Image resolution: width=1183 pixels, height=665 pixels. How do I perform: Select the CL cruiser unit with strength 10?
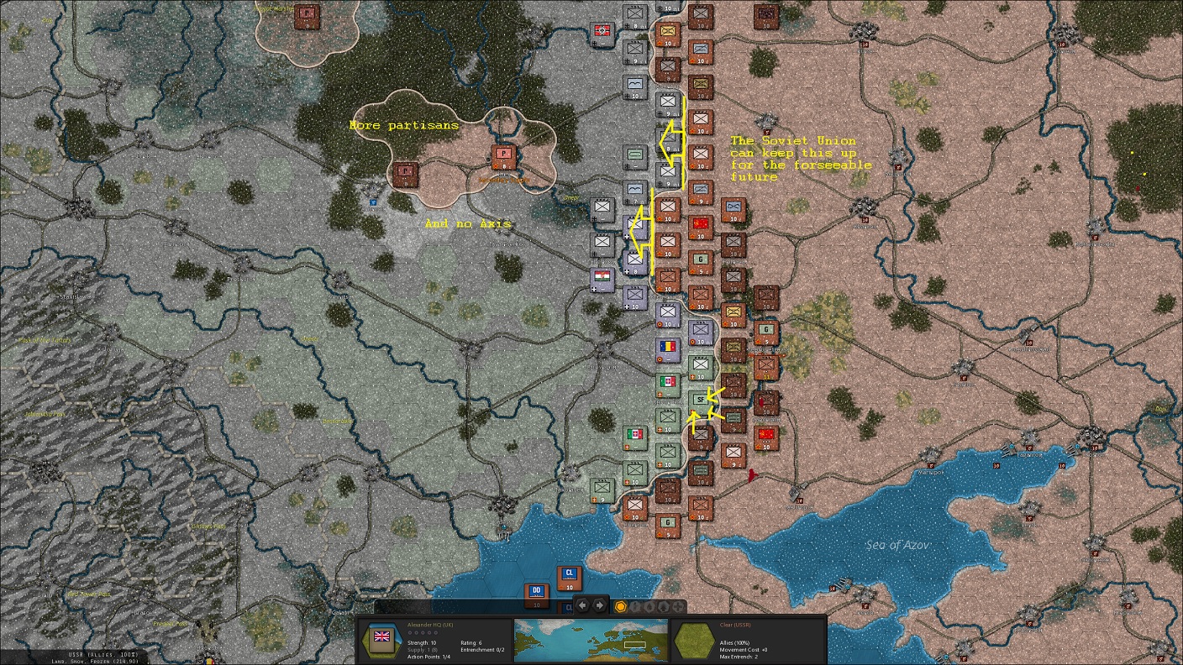coord(569,579)
